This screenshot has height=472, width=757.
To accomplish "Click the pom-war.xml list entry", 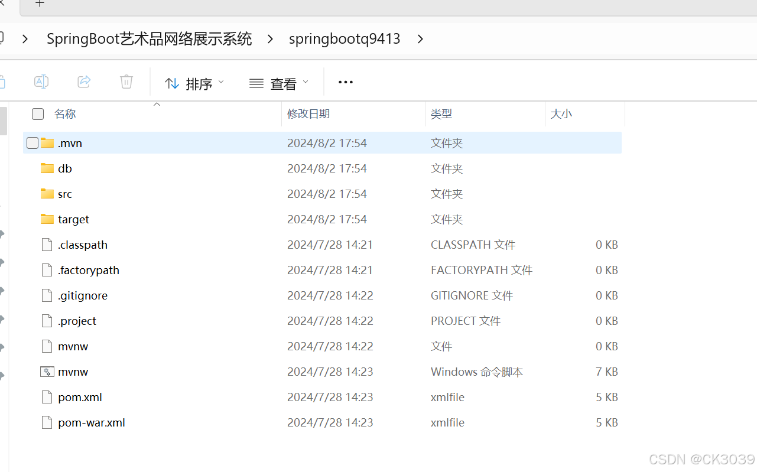I will tap(91, 422).
